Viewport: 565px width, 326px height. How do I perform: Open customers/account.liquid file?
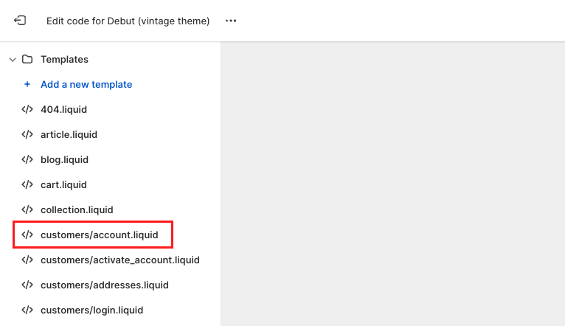click(100, 235)
